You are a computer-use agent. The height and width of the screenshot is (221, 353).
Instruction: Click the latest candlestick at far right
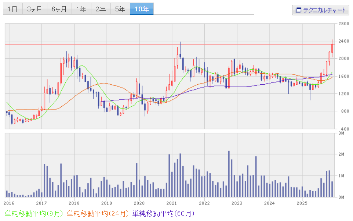(332, 48)
